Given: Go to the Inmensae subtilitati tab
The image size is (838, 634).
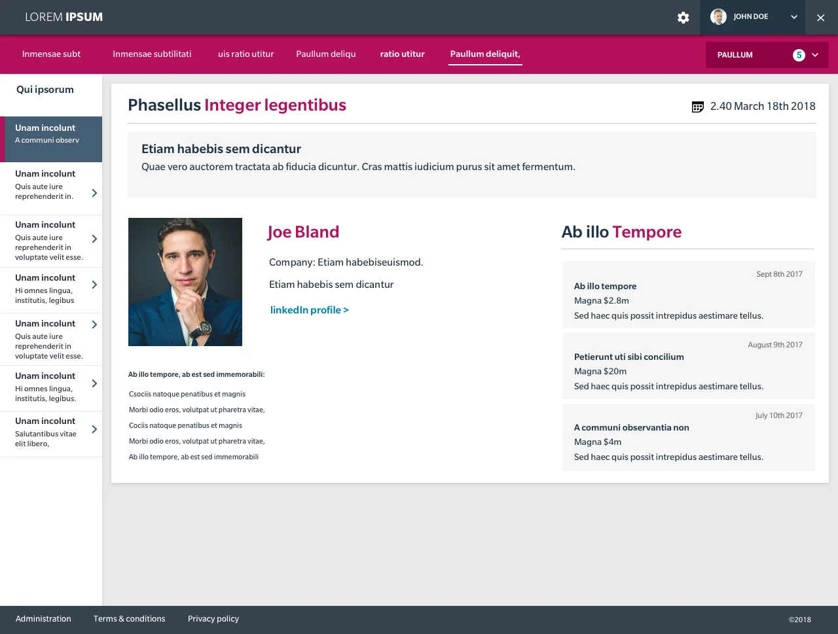Looking at the screenshot, I should point(152,54).
